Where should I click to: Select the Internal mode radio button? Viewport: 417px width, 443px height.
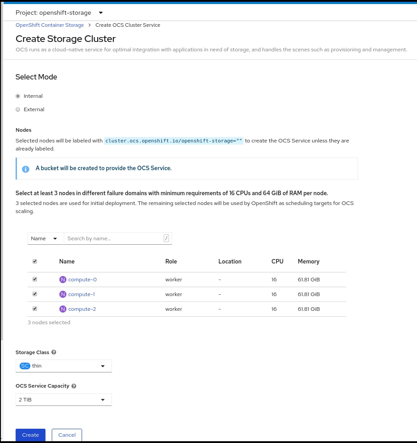click(18, 96)
